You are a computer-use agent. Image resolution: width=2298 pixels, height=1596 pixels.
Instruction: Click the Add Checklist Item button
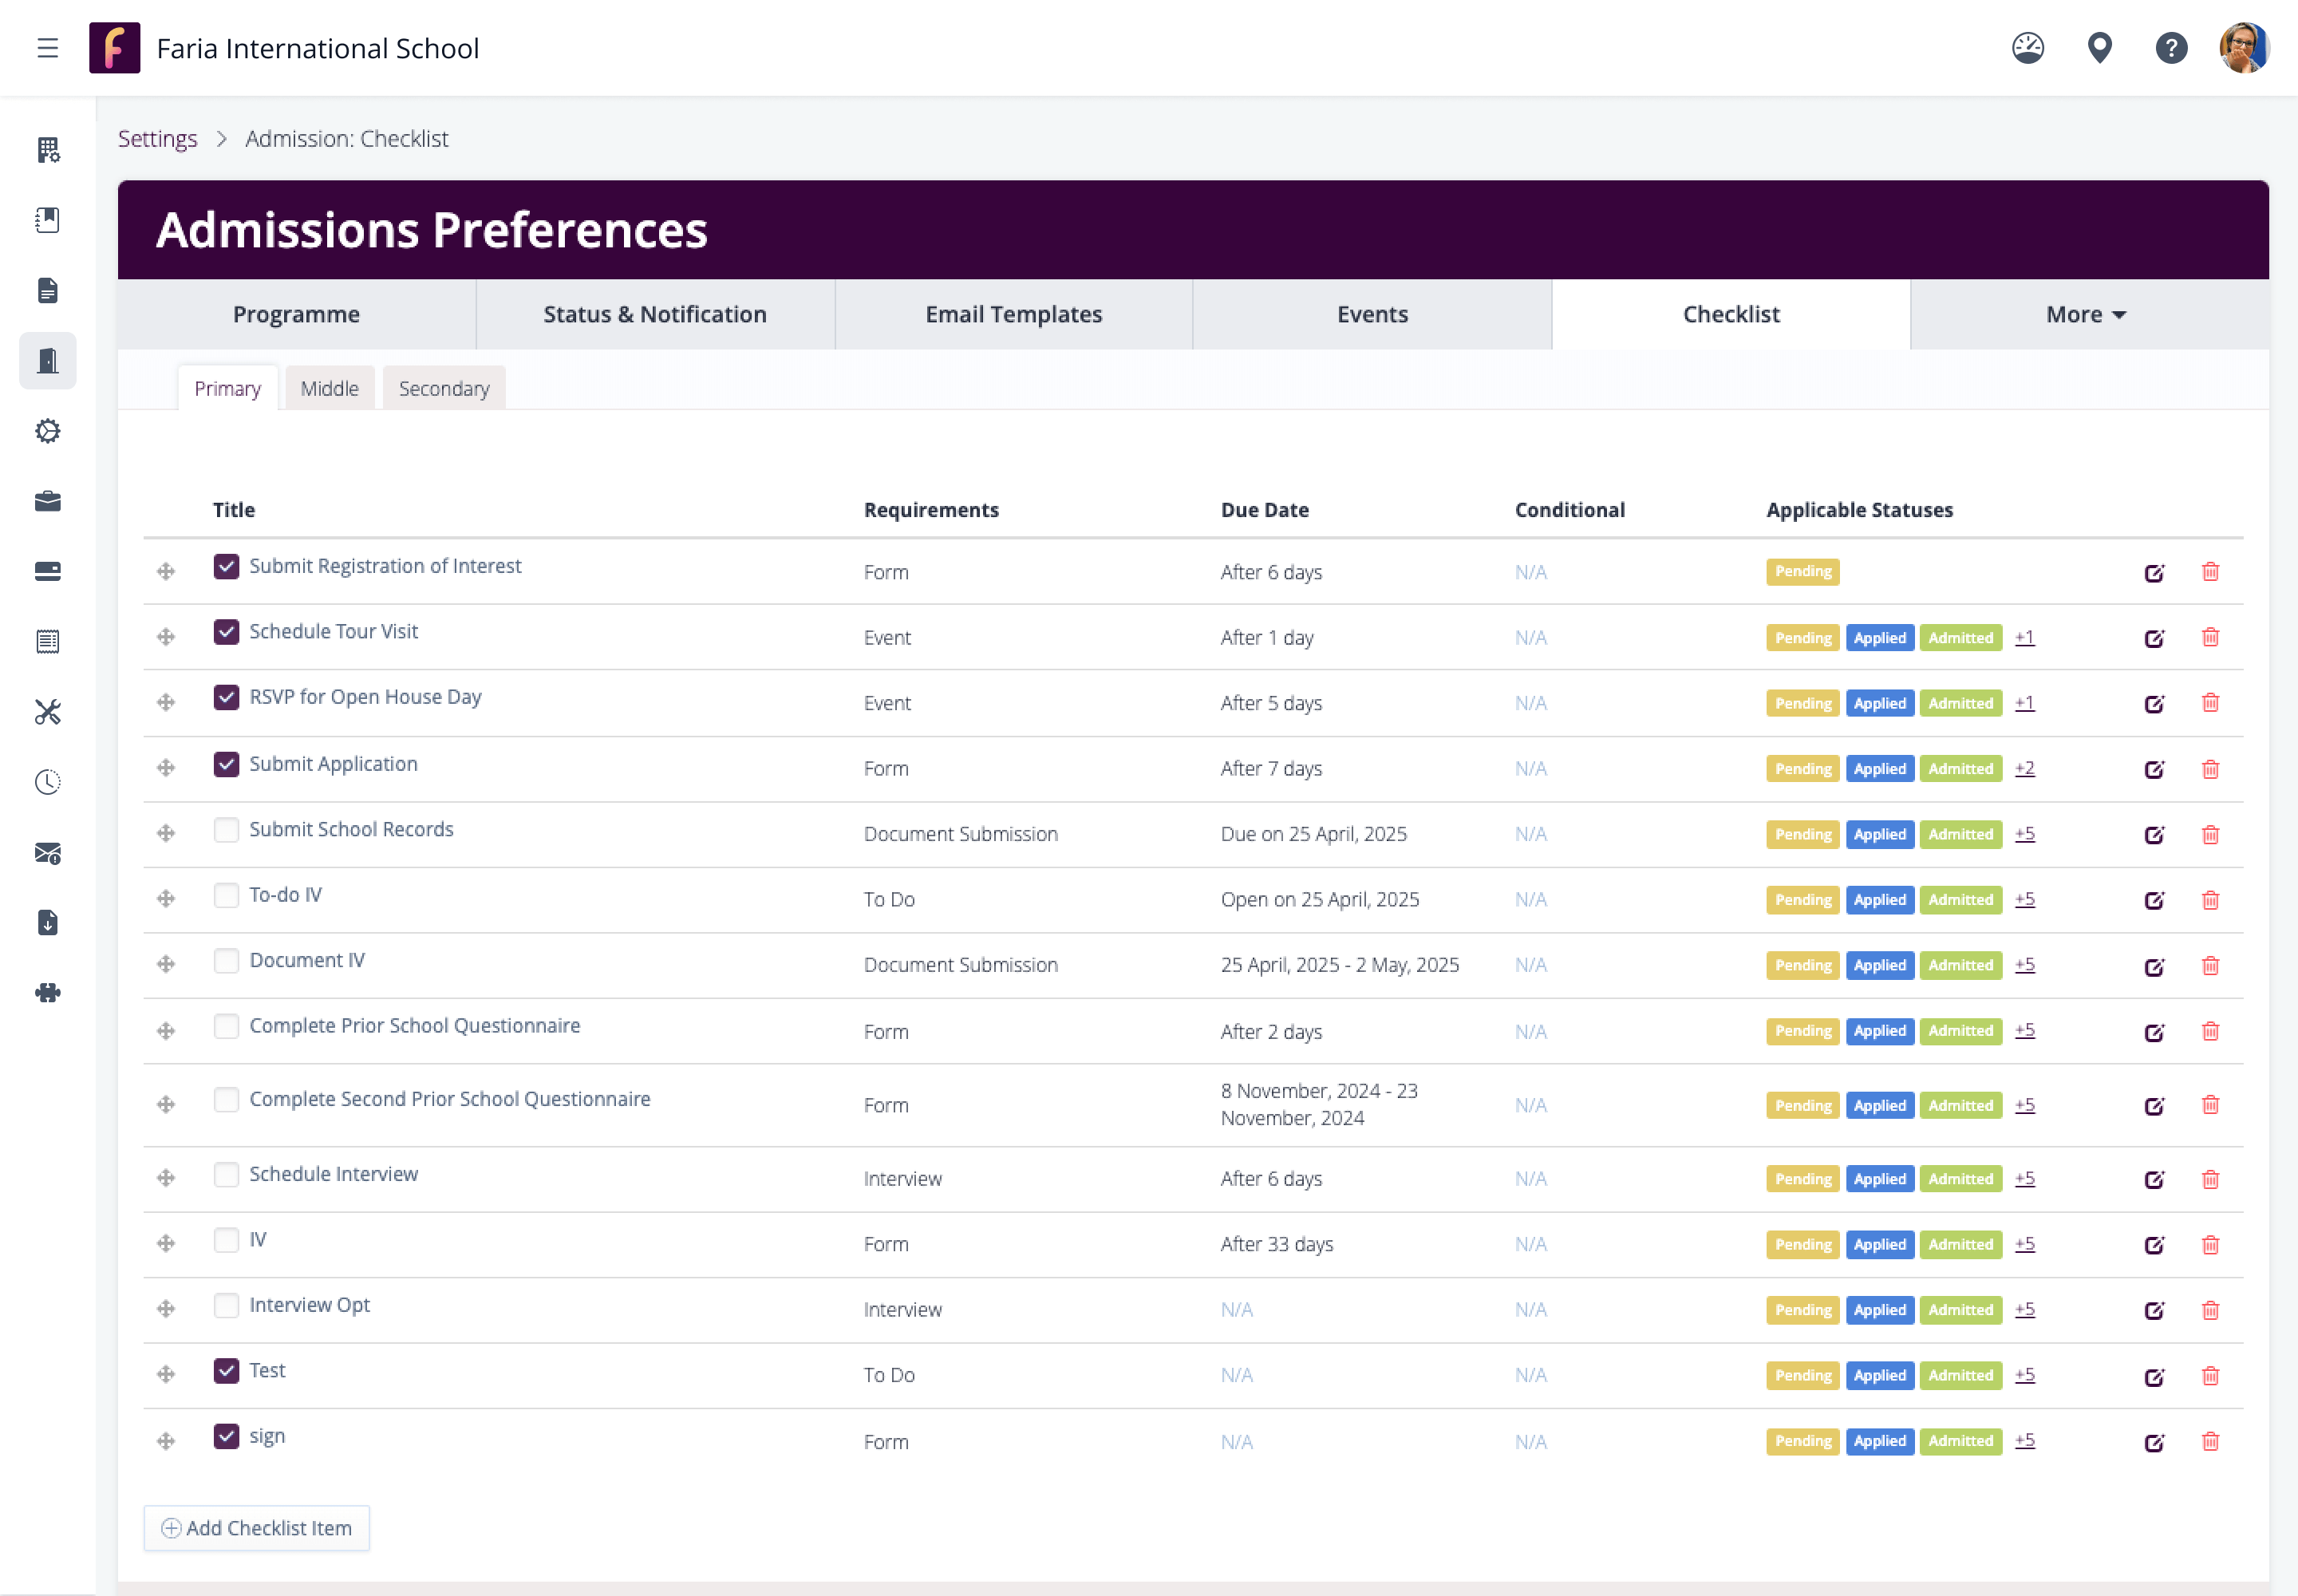point(257,1528)
